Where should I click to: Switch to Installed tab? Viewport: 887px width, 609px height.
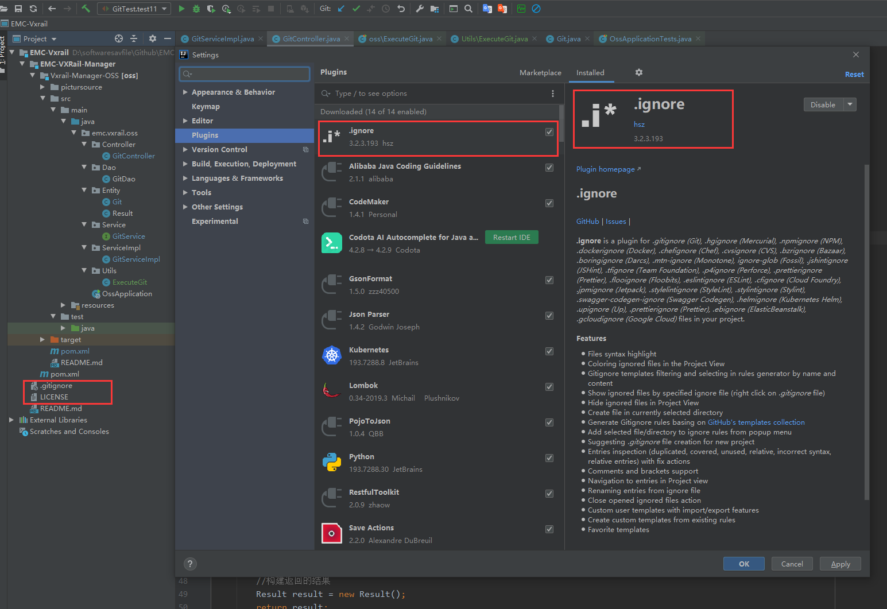pyautogui.click(x=590, y=72)
